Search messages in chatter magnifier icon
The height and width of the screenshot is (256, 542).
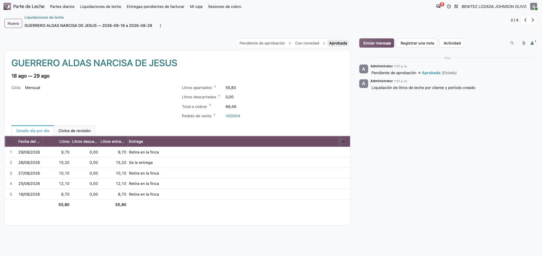(512, 43)
